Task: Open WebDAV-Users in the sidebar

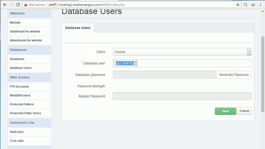Action: point(29,96)
